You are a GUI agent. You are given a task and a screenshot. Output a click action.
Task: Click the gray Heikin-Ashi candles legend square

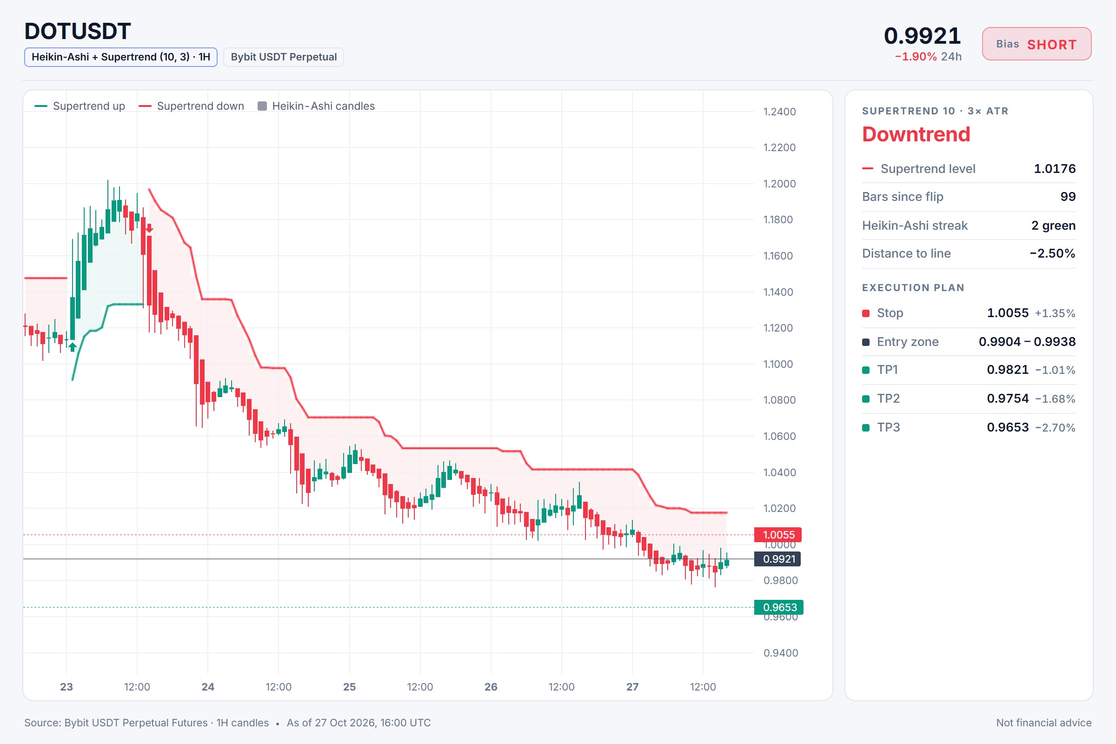(262, 106)
